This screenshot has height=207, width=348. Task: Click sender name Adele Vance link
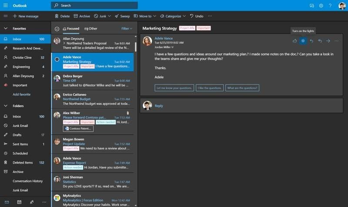164,38
